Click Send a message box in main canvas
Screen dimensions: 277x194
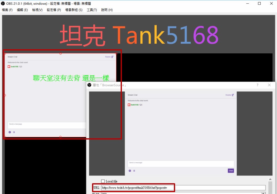47,125
